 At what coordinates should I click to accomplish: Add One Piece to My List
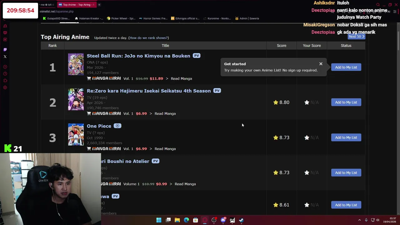pos(346,137)
